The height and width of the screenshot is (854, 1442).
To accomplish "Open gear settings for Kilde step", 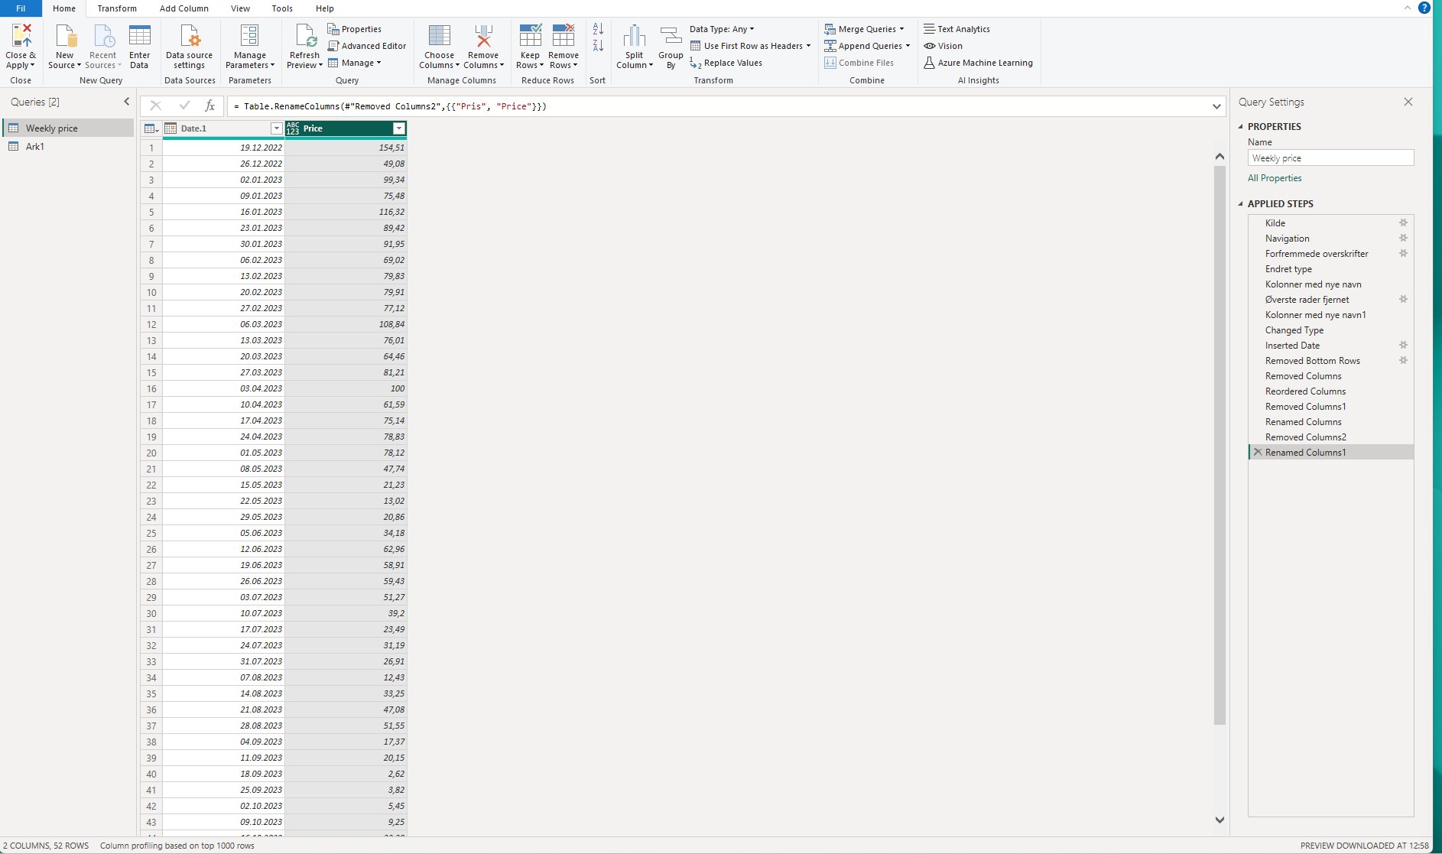I will click(1403, 222).
